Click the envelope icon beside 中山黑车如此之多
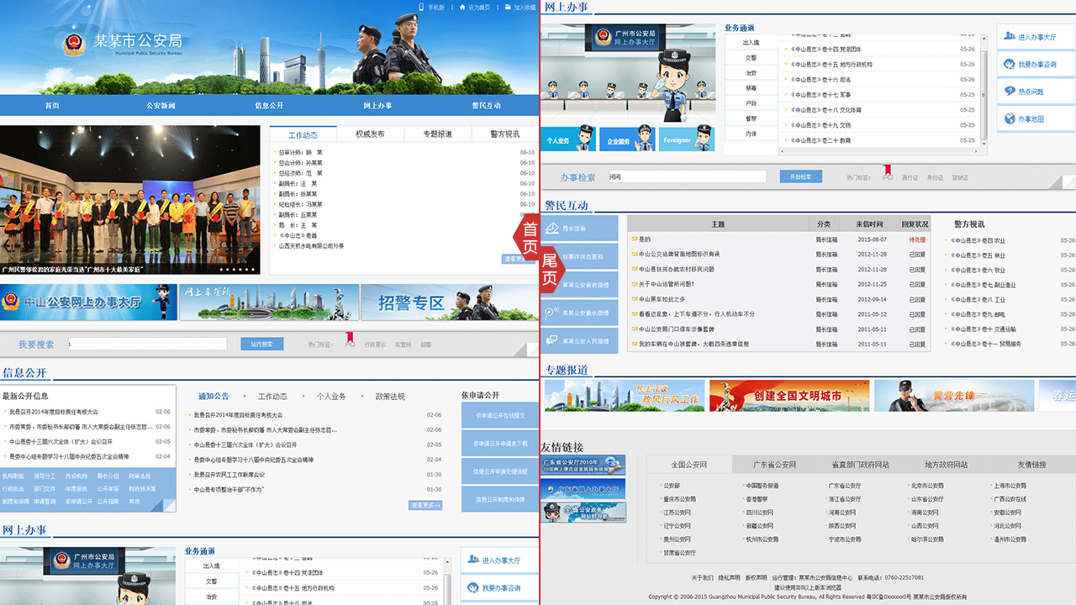This screenshot has width=1076, height=605. [635, 299]
